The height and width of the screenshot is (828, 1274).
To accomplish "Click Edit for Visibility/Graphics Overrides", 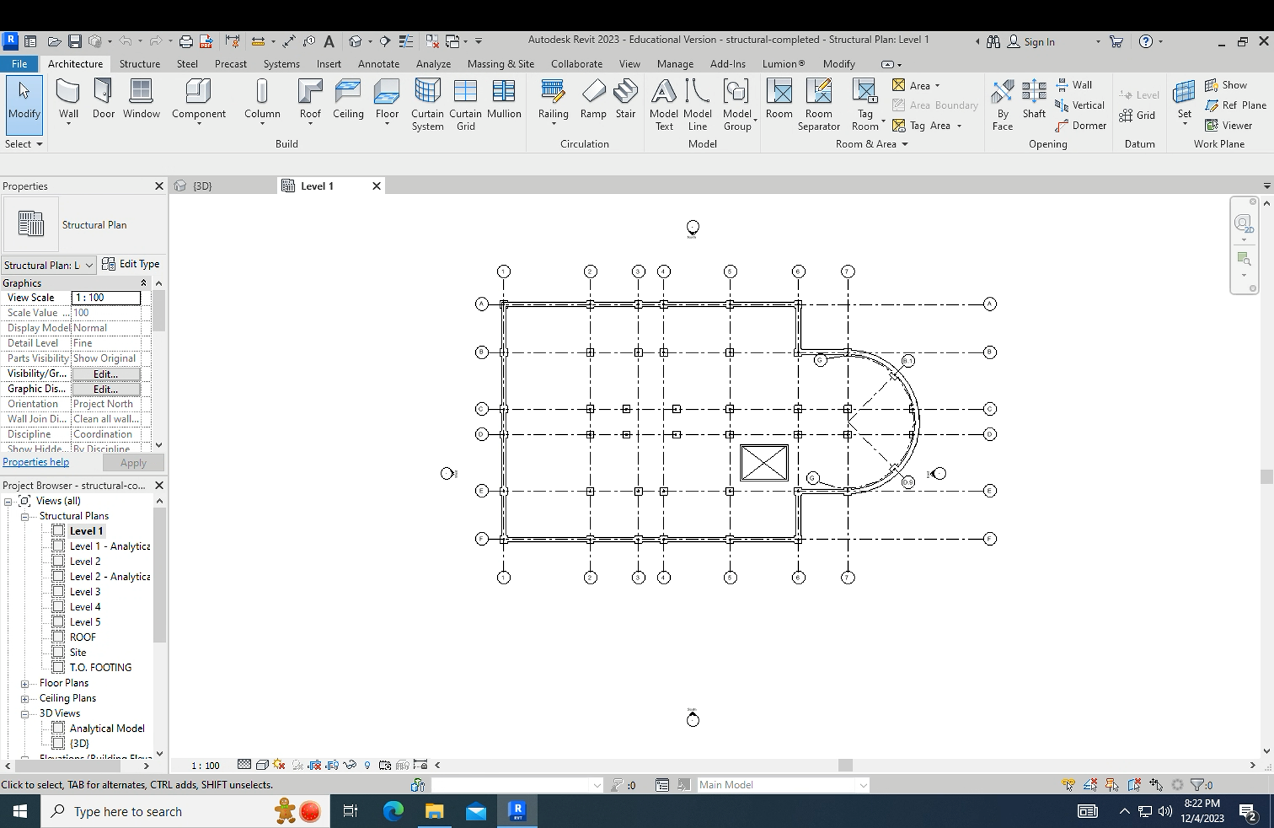I will (x=106, y=374).
